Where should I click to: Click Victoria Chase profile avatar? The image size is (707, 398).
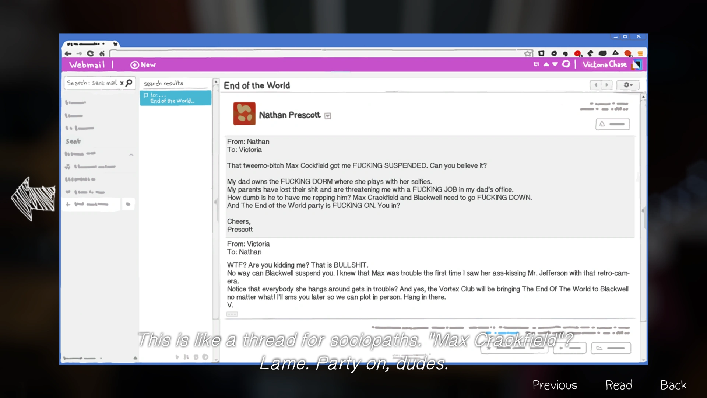637,65
